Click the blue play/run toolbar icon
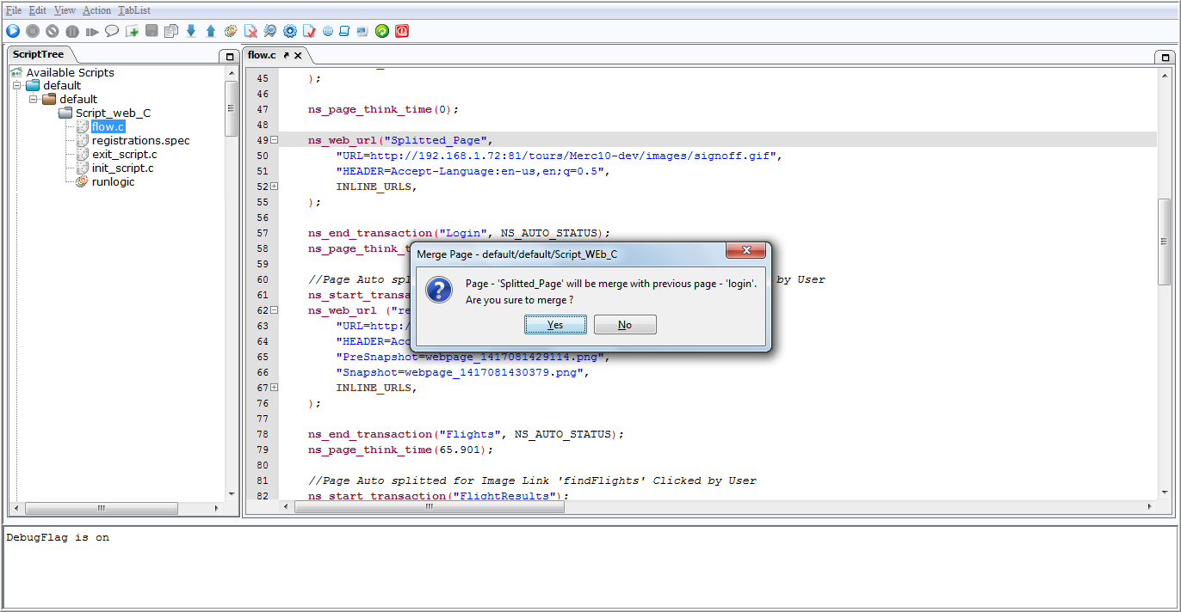 (13, 31)
